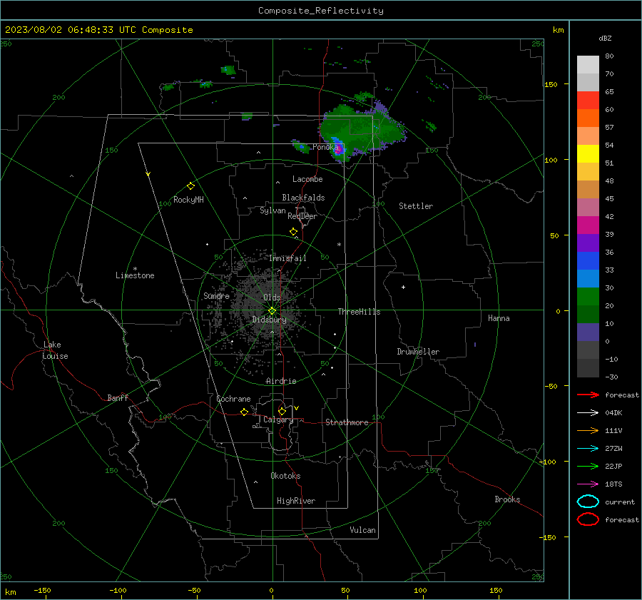Click the Didsbury label

269,320
